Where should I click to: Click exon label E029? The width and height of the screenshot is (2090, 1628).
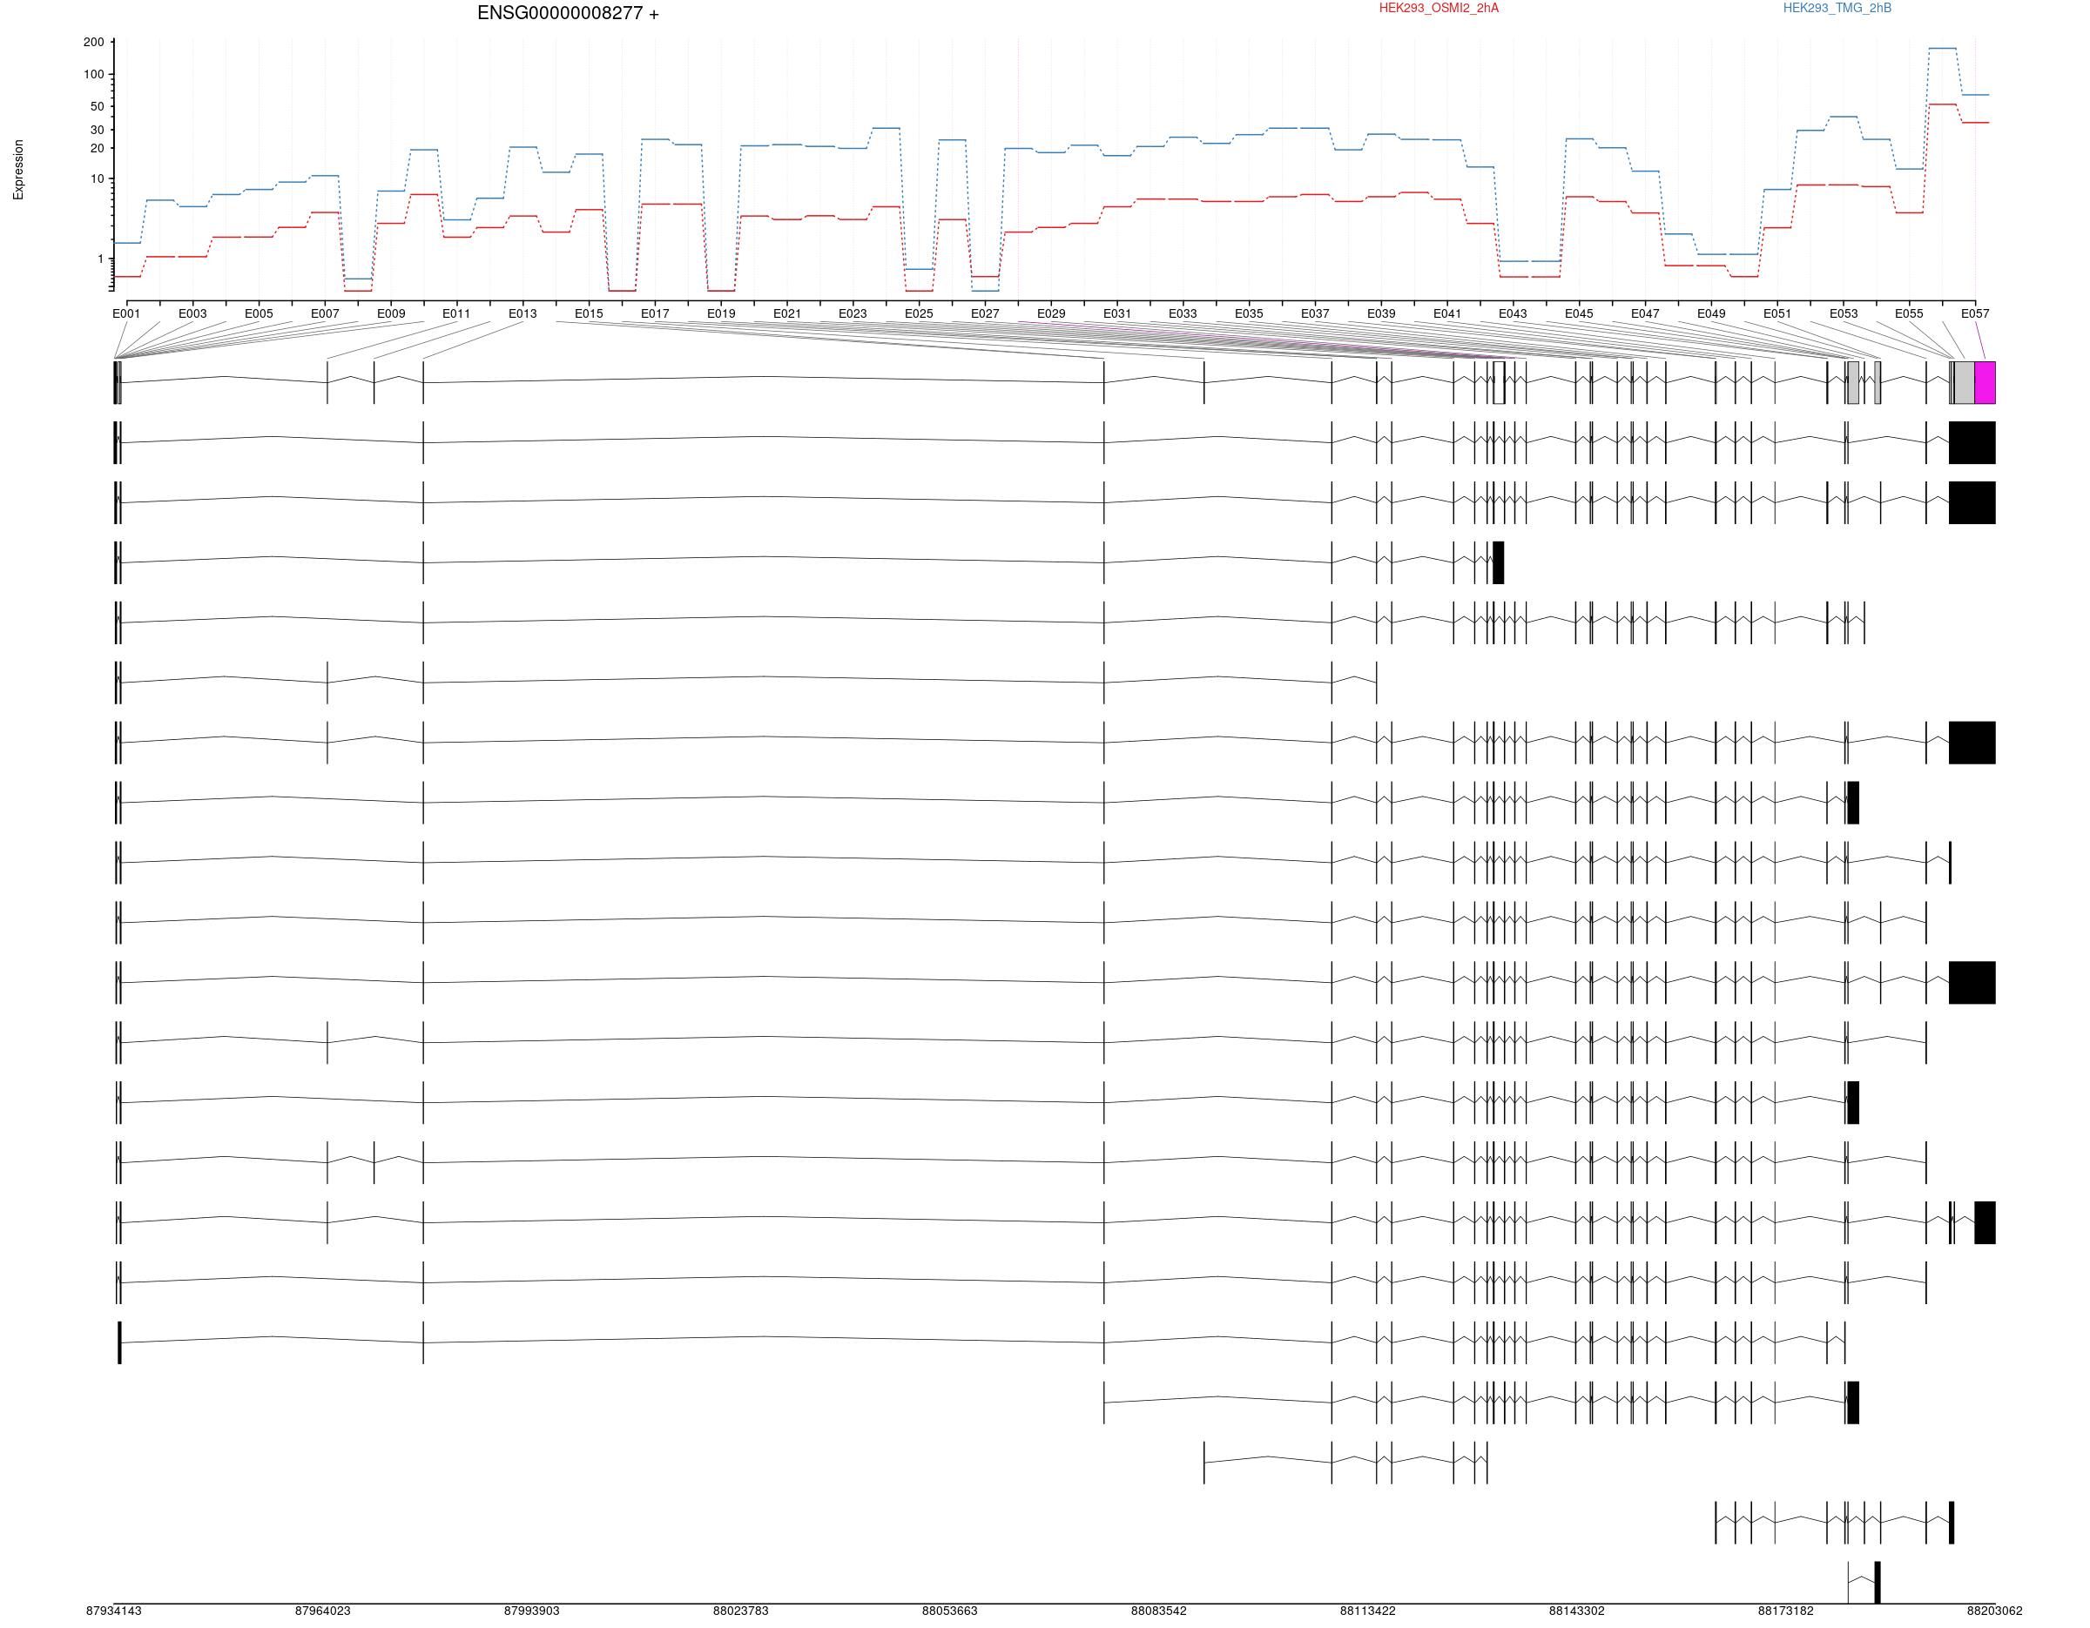click(1051, 313)
